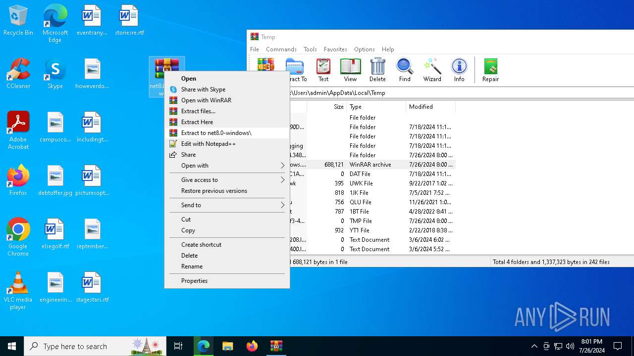Open VLC media player desktop shortcut
This screenshot has width=634, height=356.
pos(18,291)
